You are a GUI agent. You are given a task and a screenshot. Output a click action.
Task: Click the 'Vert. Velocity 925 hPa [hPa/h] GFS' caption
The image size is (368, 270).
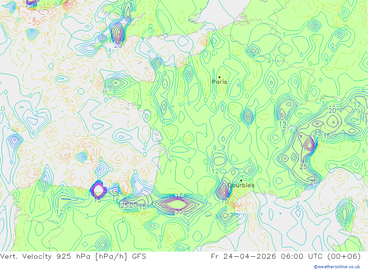coord(73,256)
